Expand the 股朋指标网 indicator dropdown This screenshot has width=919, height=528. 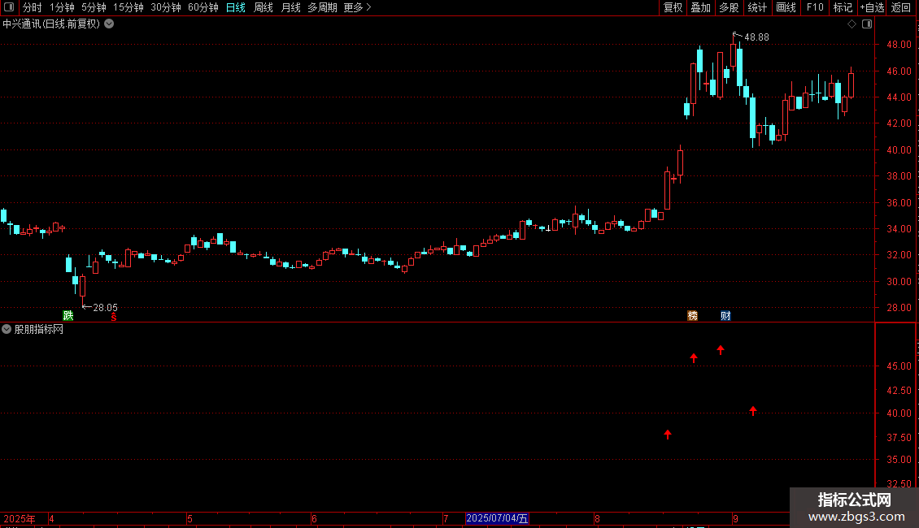coord(7,330)
